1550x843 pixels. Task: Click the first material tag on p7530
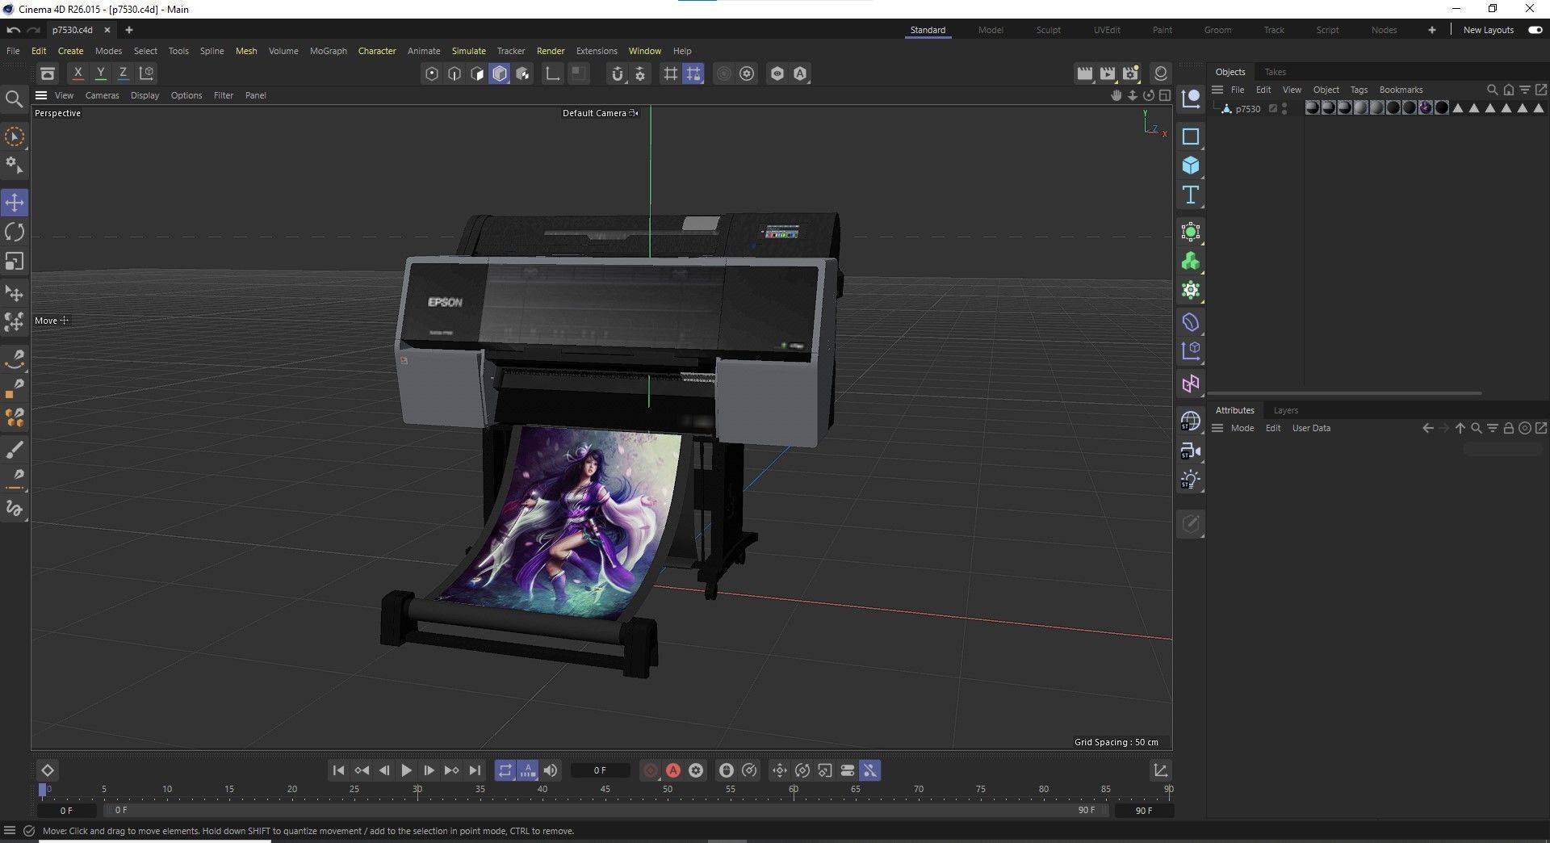coord(1312,107)
